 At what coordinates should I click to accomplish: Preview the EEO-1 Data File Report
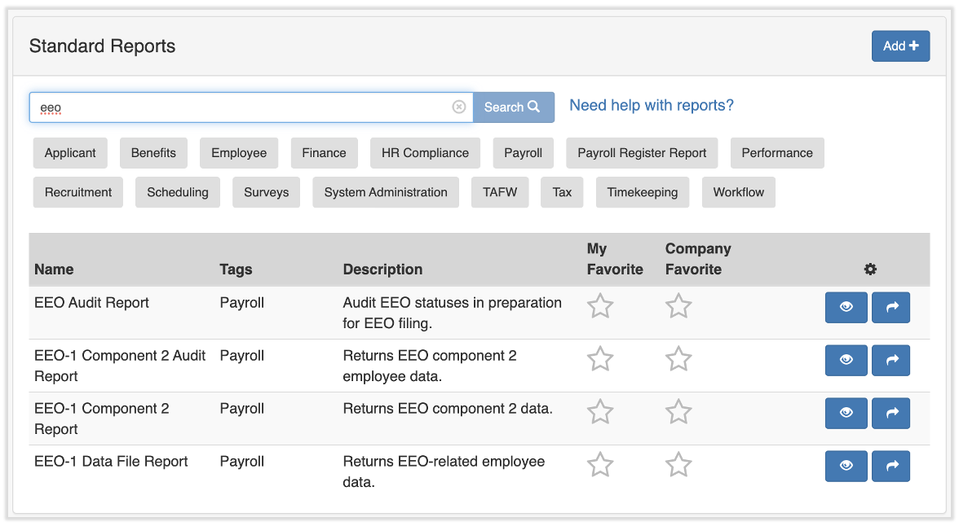click(x=846, y=466)
